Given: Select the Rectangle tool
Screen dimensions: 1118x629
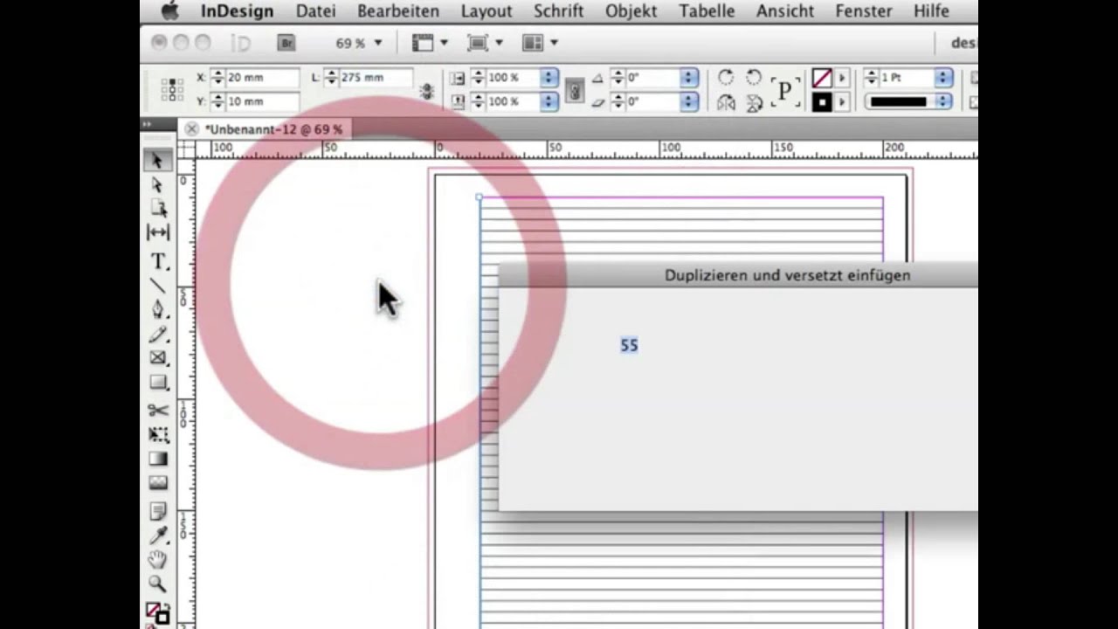Looking at the screenshot, I should (x=158, y=382).
